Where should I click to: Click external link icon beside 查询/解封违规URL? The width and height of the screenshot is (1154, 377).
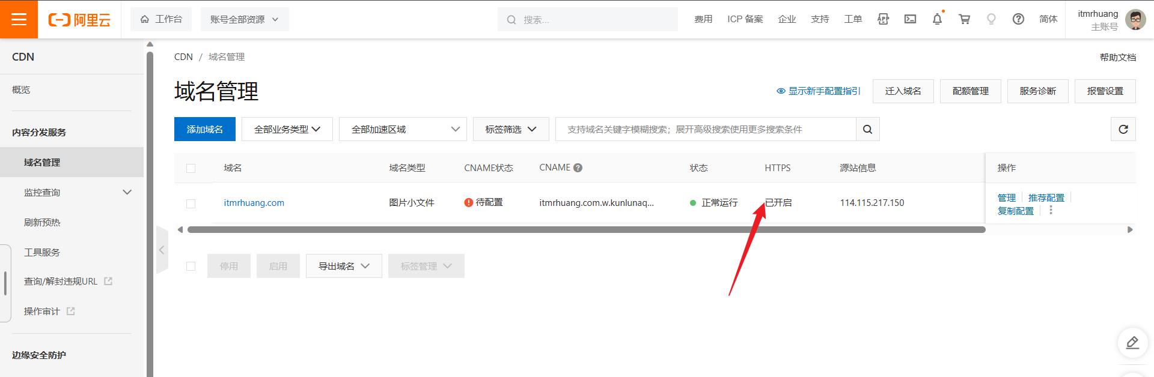(x=108, y=281)
